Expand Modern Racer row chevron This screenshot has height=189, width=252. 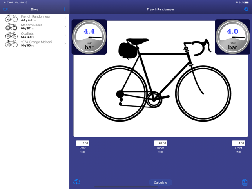(65, 27)
